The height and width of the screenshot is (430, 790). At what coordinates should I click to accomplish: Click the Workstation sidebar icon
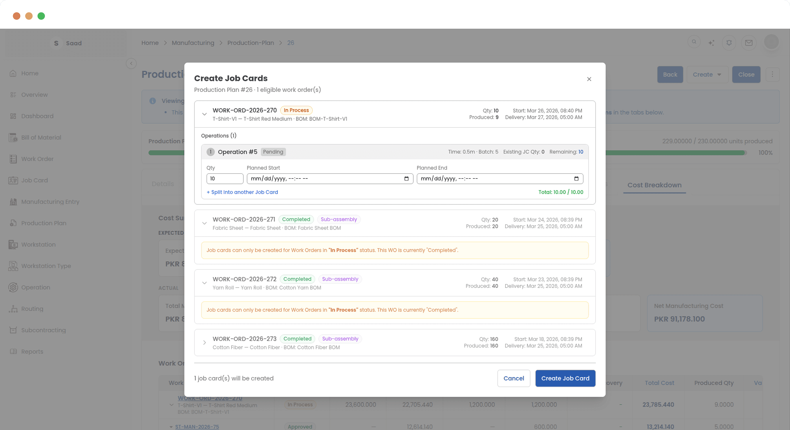[x=13, y=245]
